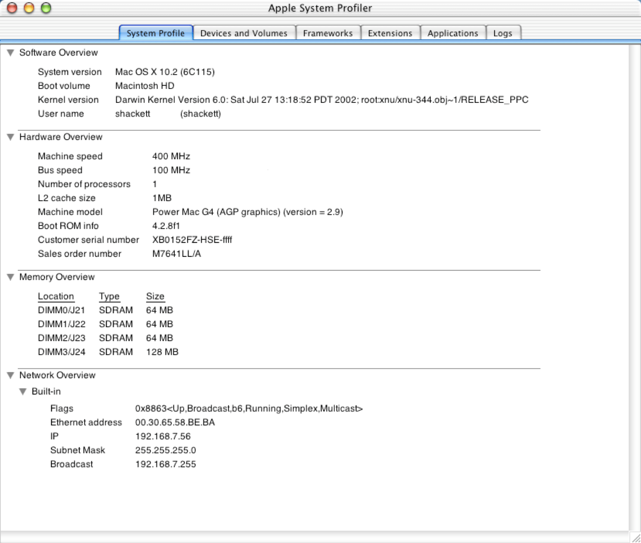Select broadcast address 192.168.7.255

point(165,464)
